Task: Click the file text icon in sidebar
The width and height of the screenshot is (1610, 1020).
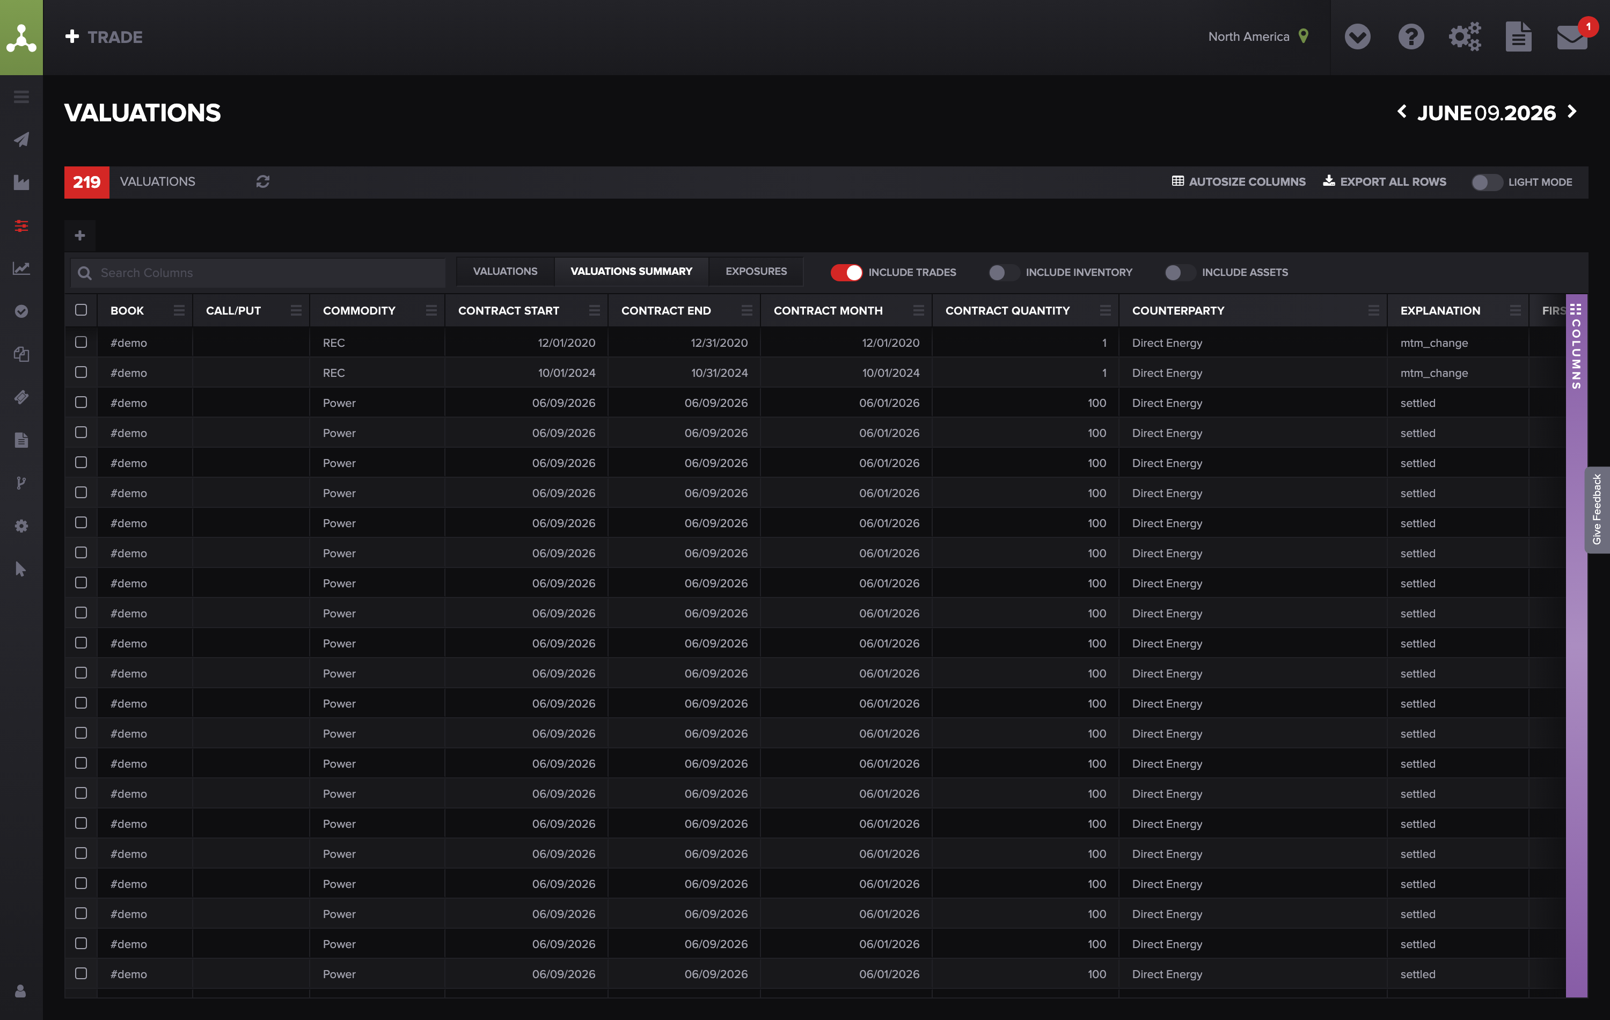Action: [x=21, y=440]
